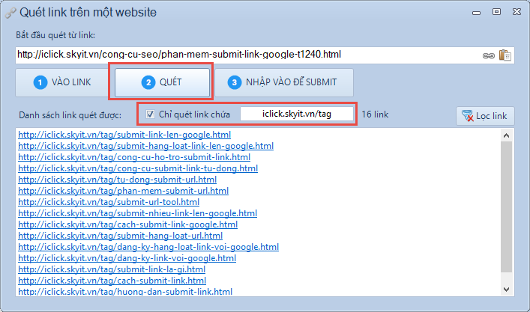Open submit-link-len-google.html link
Image resolution: width=530 pixels, height=312 pixels.
point(124,135)
